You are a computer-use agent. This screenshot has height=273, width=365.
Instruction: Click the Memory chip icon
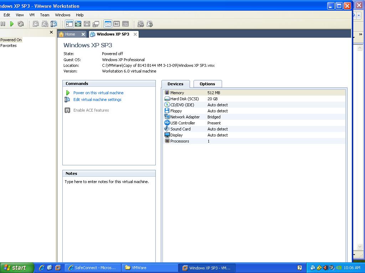[167, 92]
